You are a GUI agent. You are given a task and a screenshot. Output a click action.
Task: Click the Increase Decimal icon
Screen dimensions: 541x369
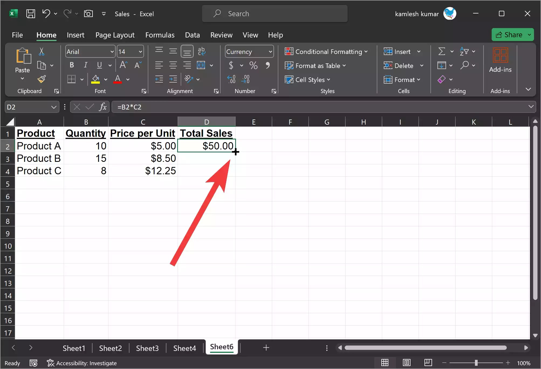(231, 79)
